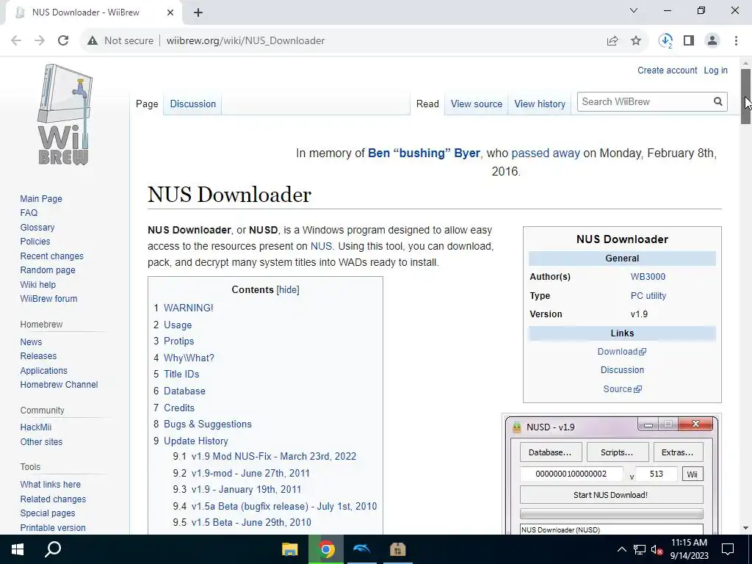Jump to the Update History section
This screenshot has height=564, width=752.
[195, 441]
